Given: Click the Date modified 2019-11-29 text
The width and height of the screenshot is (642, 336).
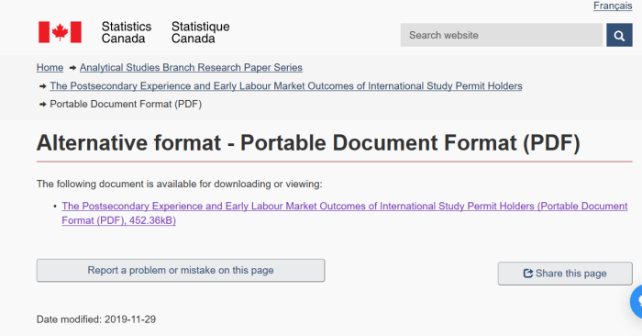Looking at the screenshot, I should coord(96,319).
